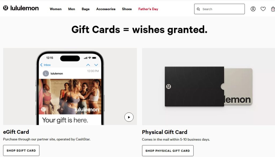
Task: Open the account profile icon
Action: [253, 9]
